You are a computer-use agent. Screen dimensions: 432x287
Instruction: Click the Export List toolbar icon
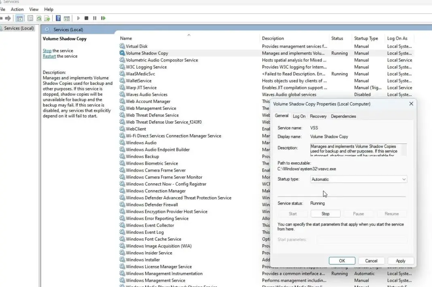[47, 18]
